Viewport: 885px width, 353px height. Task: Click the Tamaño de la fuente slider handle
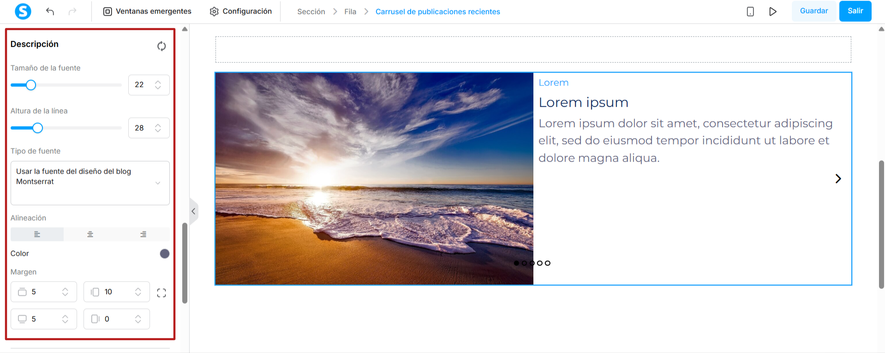31,85
